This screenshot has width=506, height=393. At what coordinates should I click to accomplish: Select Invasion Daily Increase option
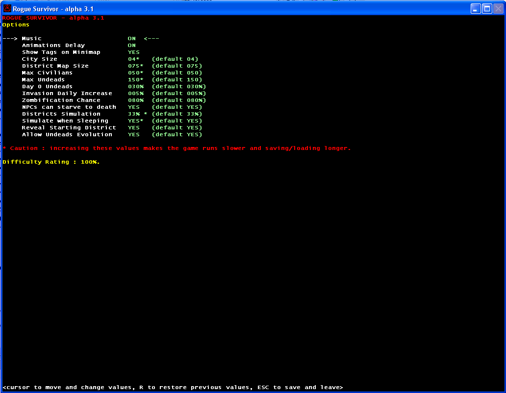(67, 93)
